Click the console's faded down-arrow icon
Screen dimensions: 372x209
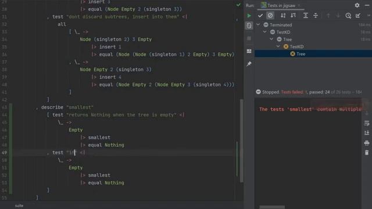(x=367, y=114)
